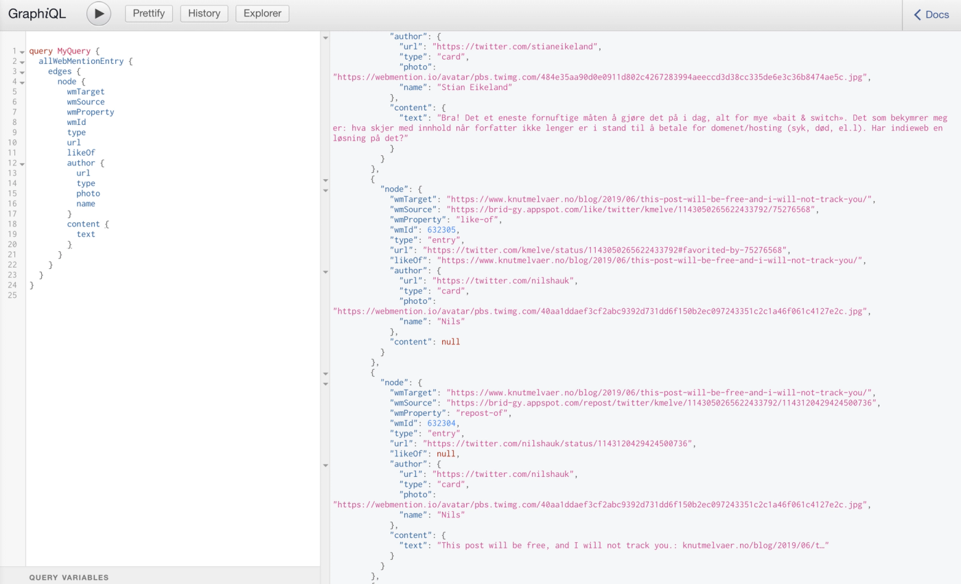Click the GraphiQL logo
The width and height of the screenshot is (961, 584).
tap(37, 13)
